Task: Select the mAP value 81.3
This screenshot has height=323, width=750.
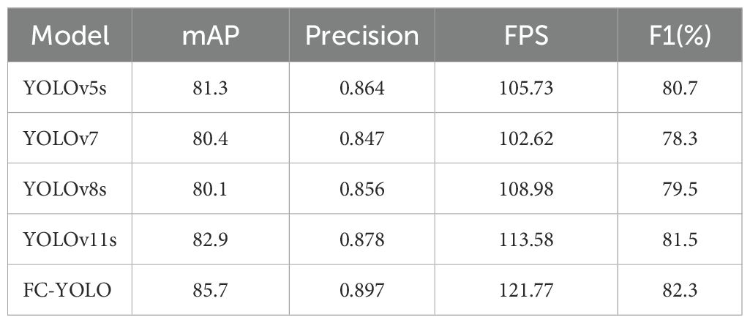Action: point(211,88)
